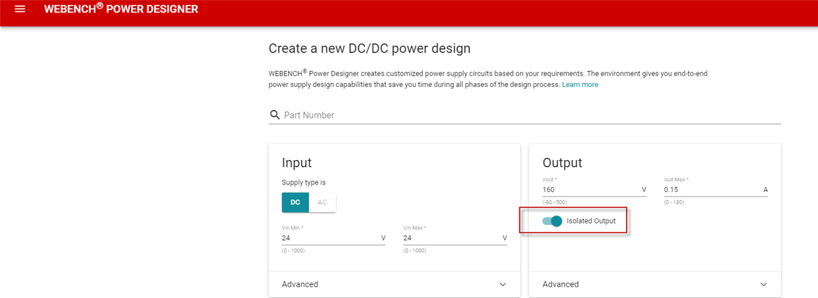Open the Learn more link

(x=580, y=85)
